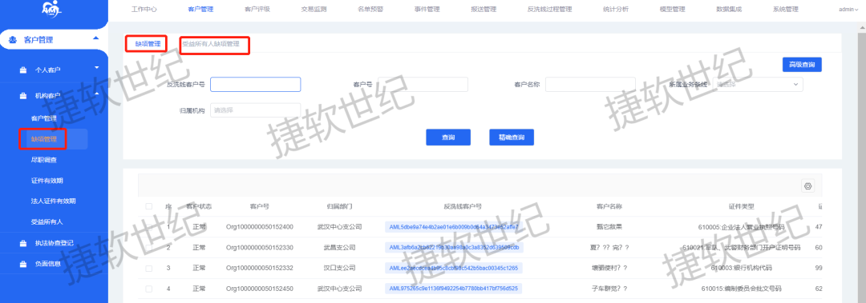This screenshot has width=866, height=303.
Task: Open 数据集成 in top navigation
Action: [729, 10]
